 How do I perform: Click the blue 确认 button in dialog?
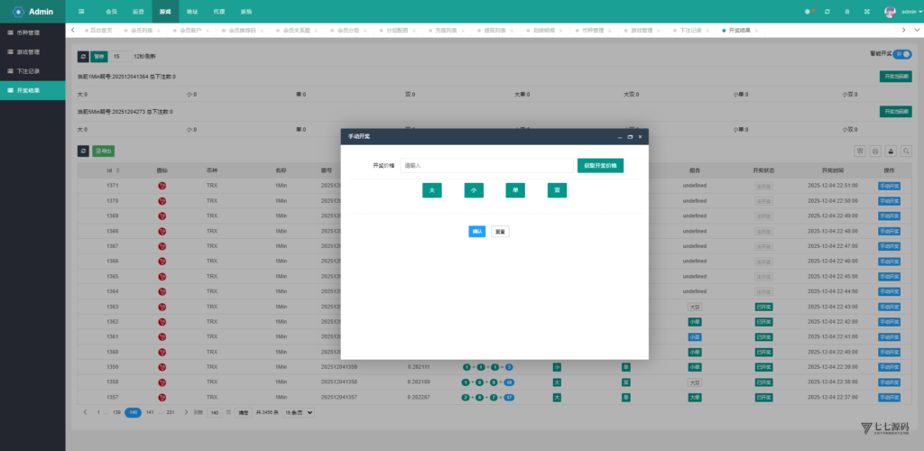point(476,232)
